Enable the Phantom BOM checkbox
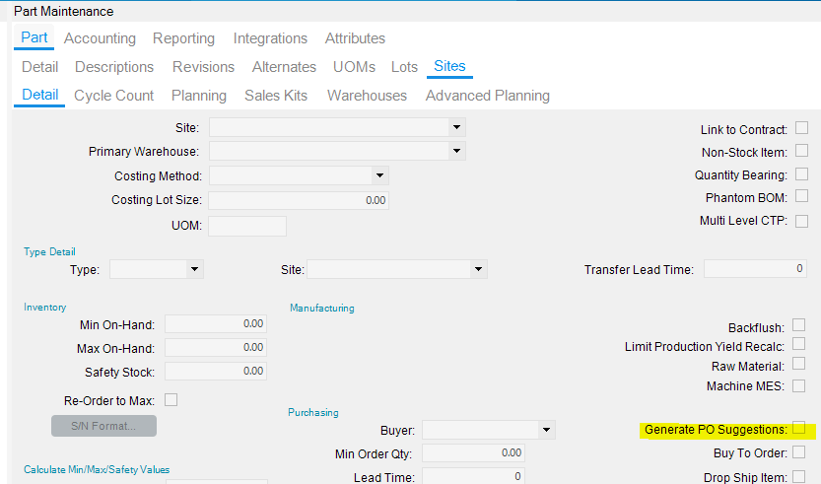 (x=801, y=197)
